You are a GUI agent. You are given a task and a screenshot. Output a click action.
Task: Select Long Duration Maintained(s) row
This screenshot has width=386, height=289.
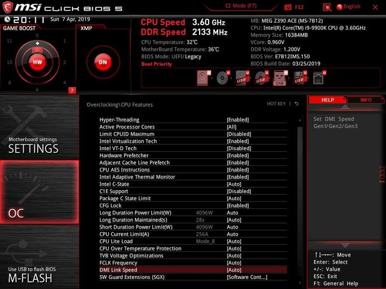click(x=193, y=220)
